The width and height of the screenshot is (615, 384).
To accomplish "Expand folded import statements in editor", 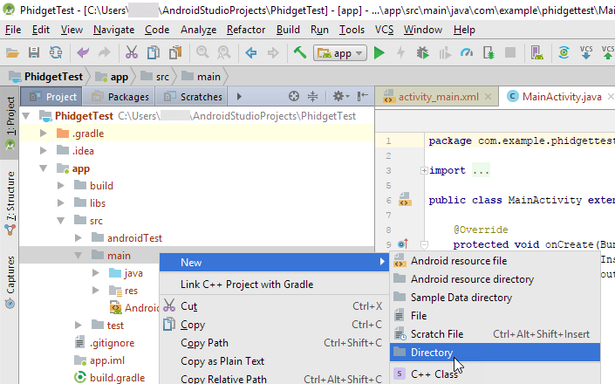I will [x=424, y=171].
